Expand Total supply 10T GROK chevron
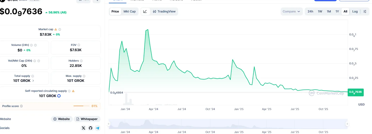Viewport: 372px width, 134px height. 33,81
